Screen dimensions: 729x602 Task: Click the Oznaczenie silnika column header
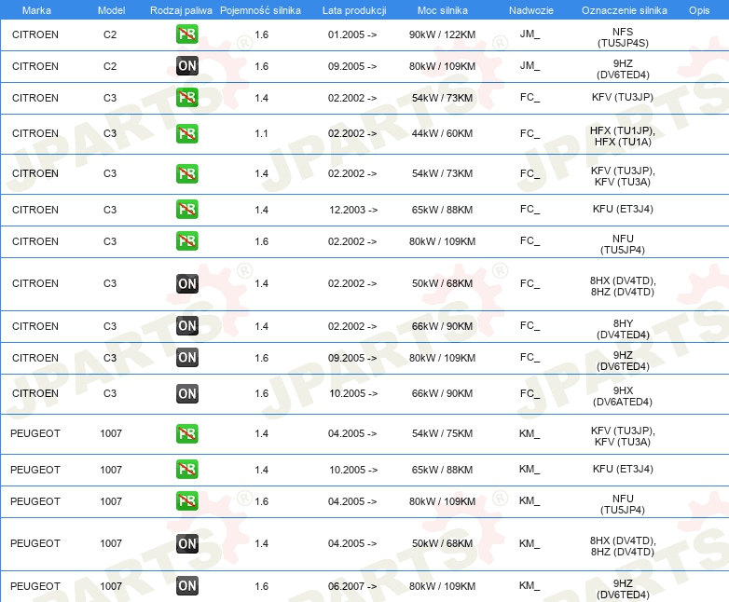coord(624,10)
